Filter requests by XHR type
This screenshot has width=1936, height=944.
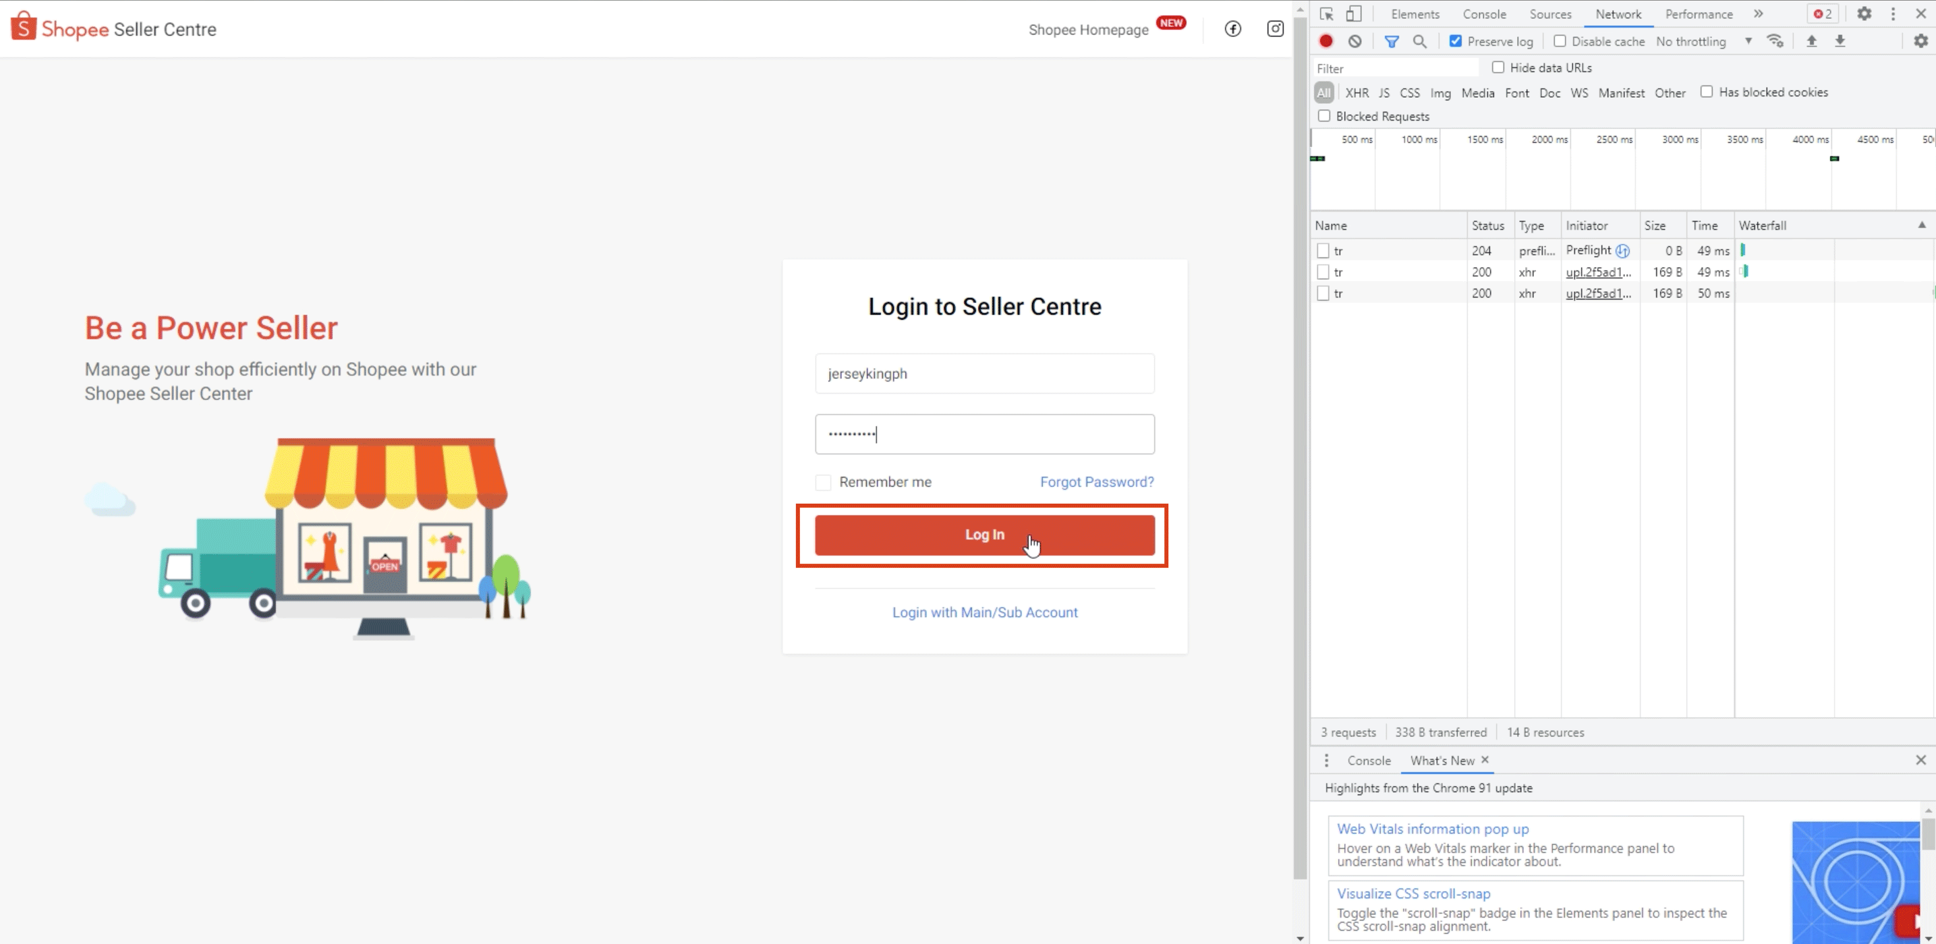point(1357,92)
